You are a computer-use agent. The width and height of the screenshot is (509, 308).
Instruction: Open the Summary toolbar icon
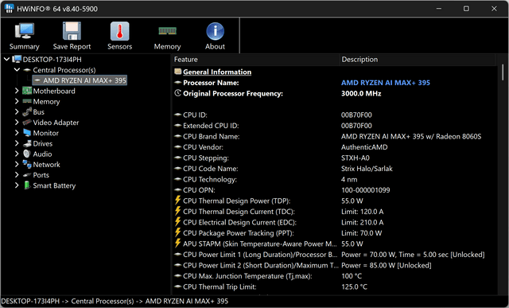coord(25,31)
